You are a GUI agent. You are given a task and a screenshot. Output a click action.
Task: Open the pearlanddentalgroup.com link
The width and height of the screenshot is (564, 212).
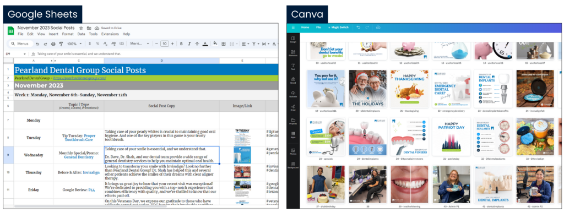pyautogui.click(x=79, y=78)
